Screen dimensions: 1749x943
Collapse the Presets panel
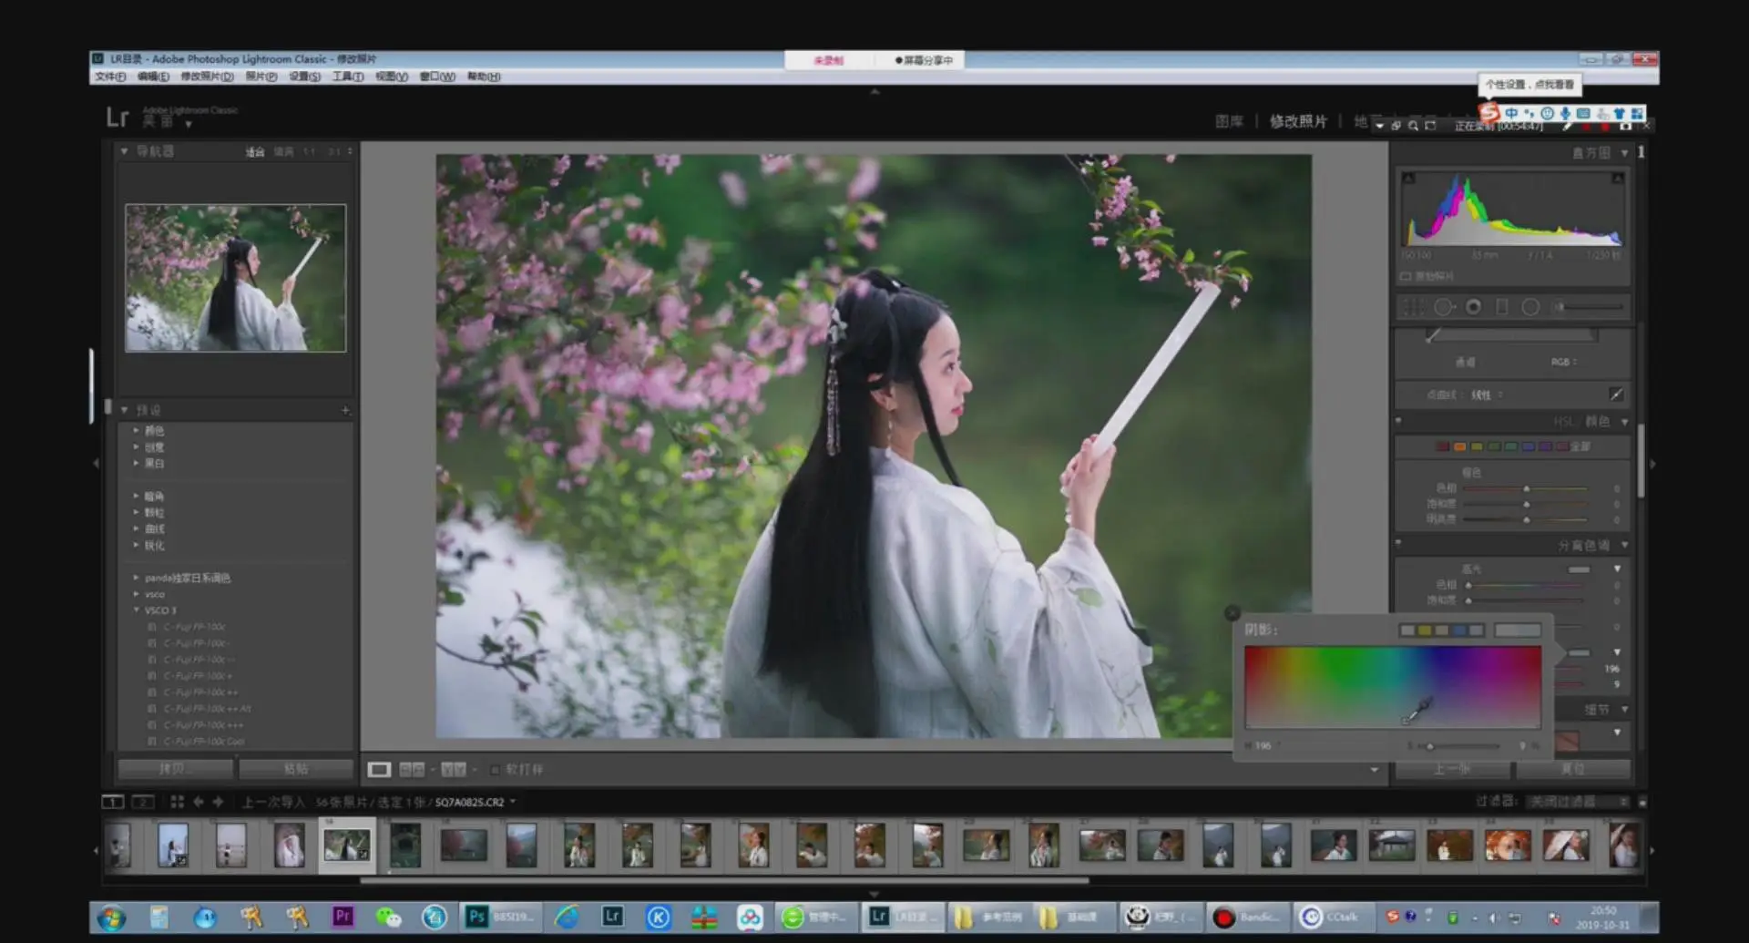(x=124, y=410)
